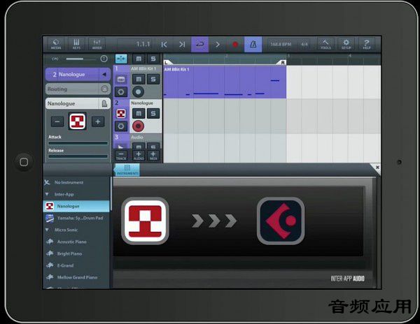420x324 pixels.
Task: Expand the Routing section
Action: [x=78, y=89]
